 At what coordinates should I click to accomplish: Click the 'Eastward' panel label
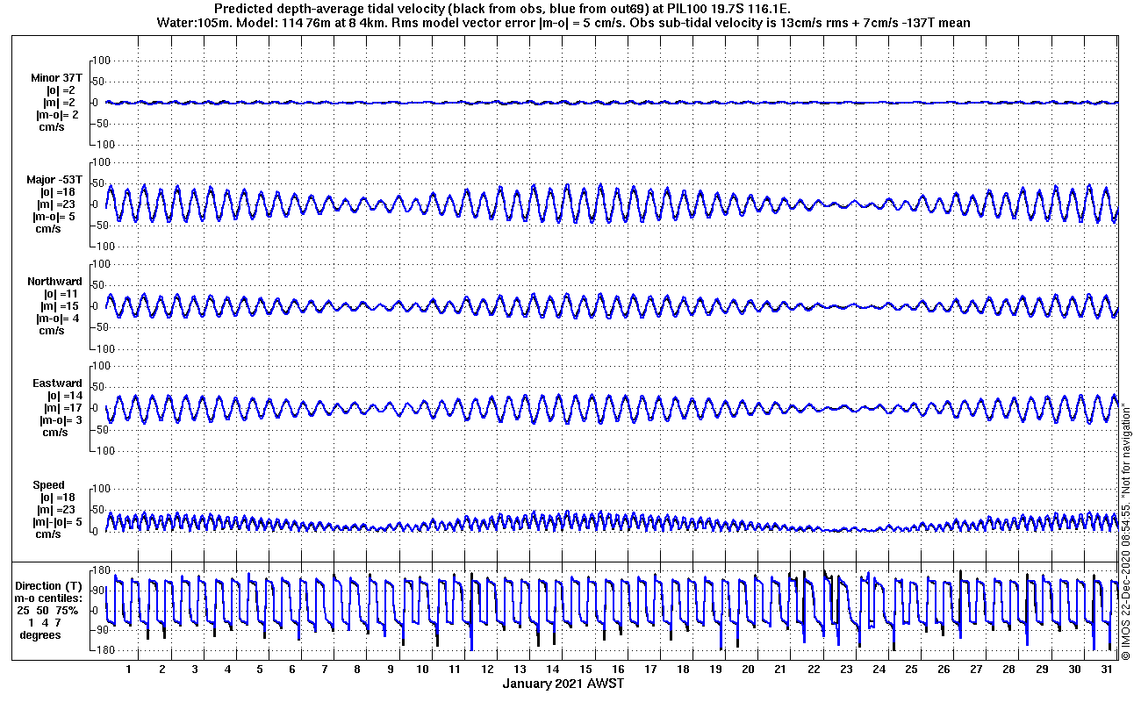point(57,383)
